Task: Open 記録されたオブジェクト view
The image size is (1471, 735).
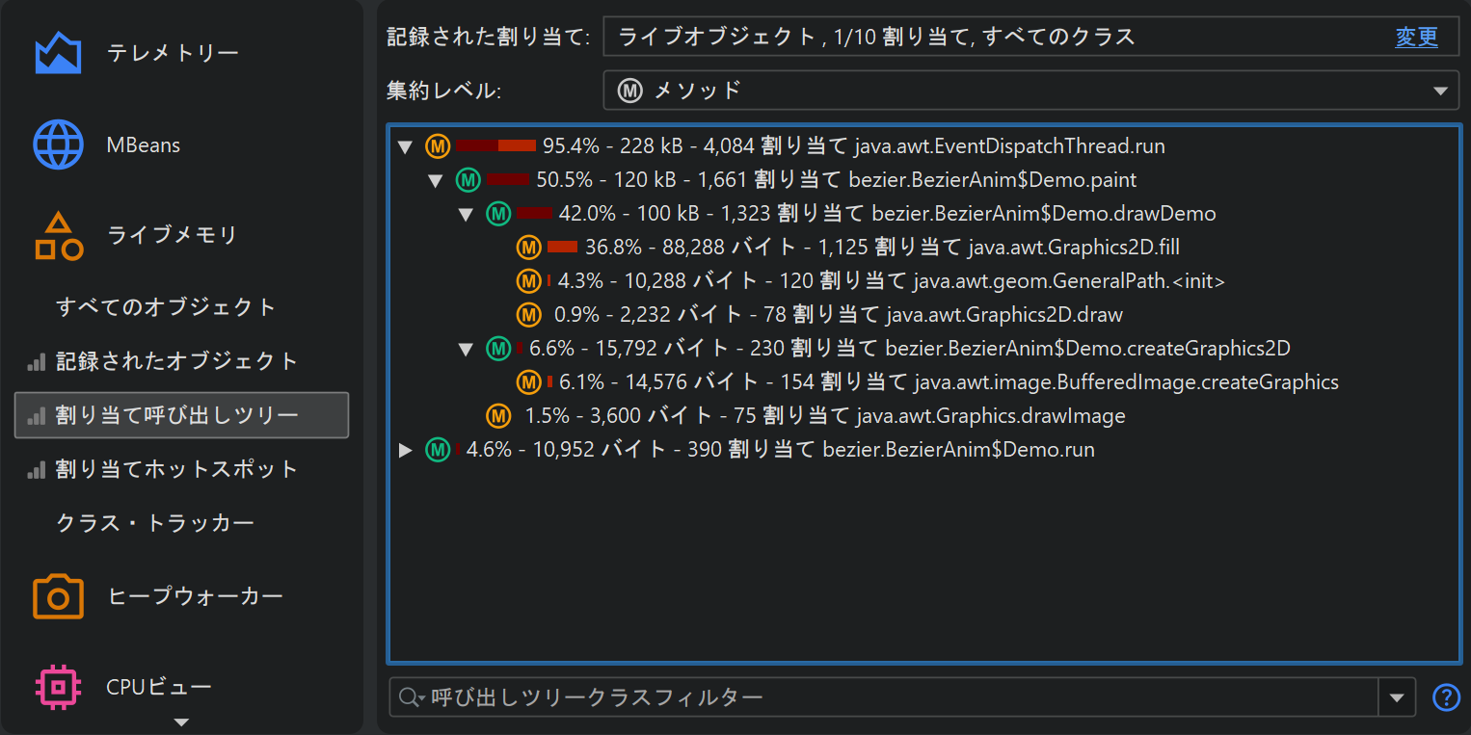Action: coord(177,361)
